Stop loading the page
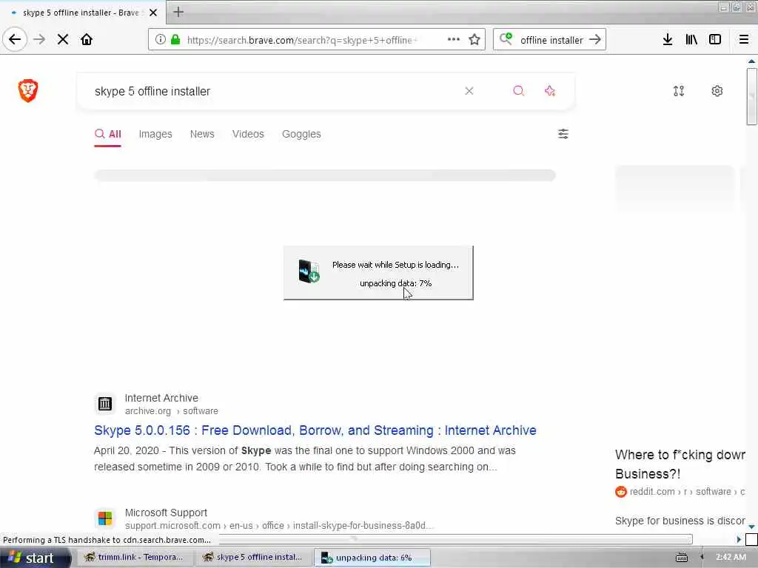 (x=63, y=39)
